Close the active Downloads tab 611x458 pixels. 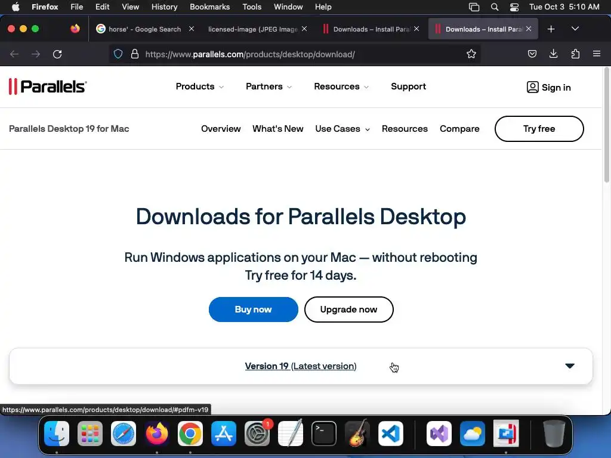[529, 29]
